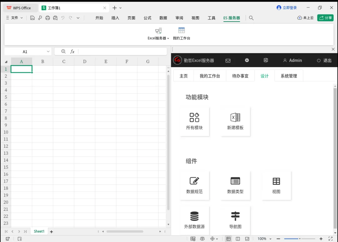Go to the last sheet navigation arrow
This screenshot has height=242, width=338.
(25, 231)
